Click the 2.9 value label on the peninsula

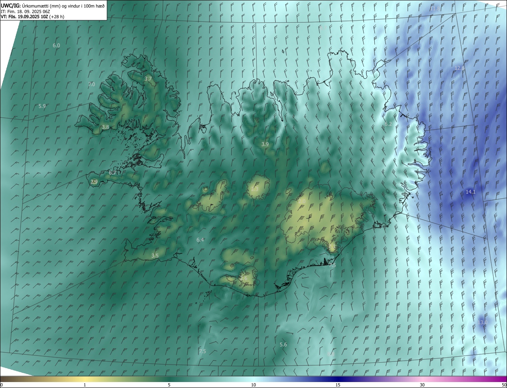[94, 182]
